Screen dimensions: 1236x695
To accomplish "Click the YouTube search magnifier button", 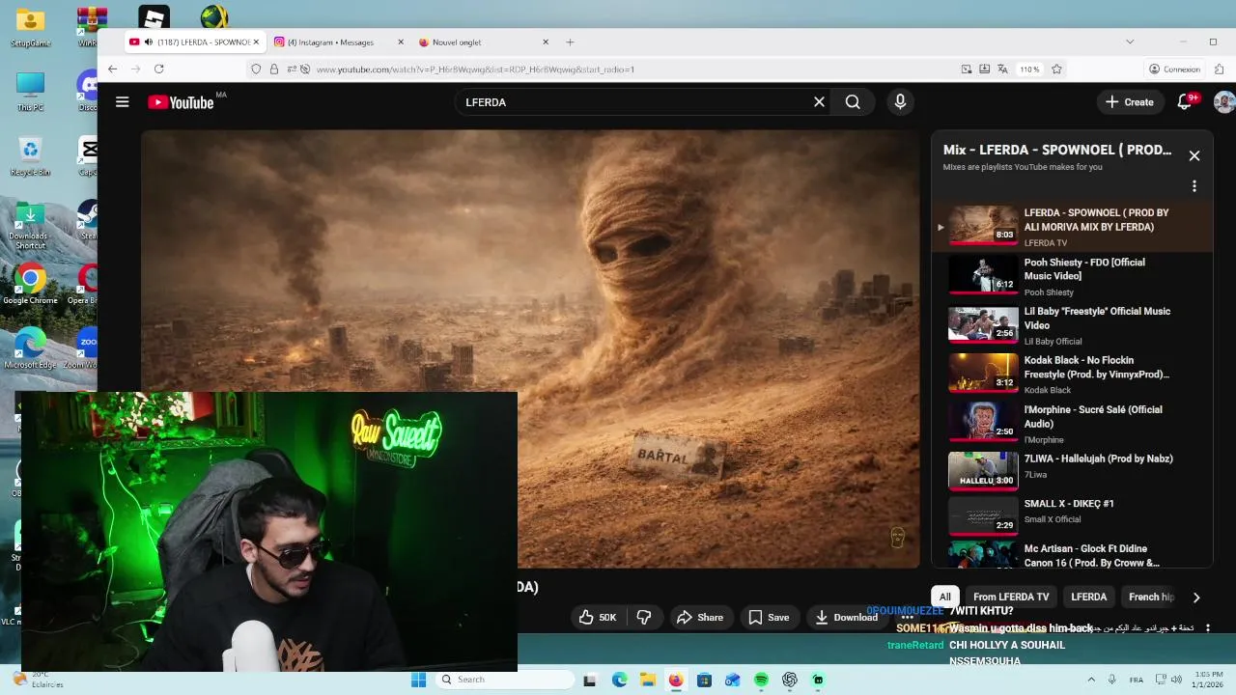I will coord(853,101).
